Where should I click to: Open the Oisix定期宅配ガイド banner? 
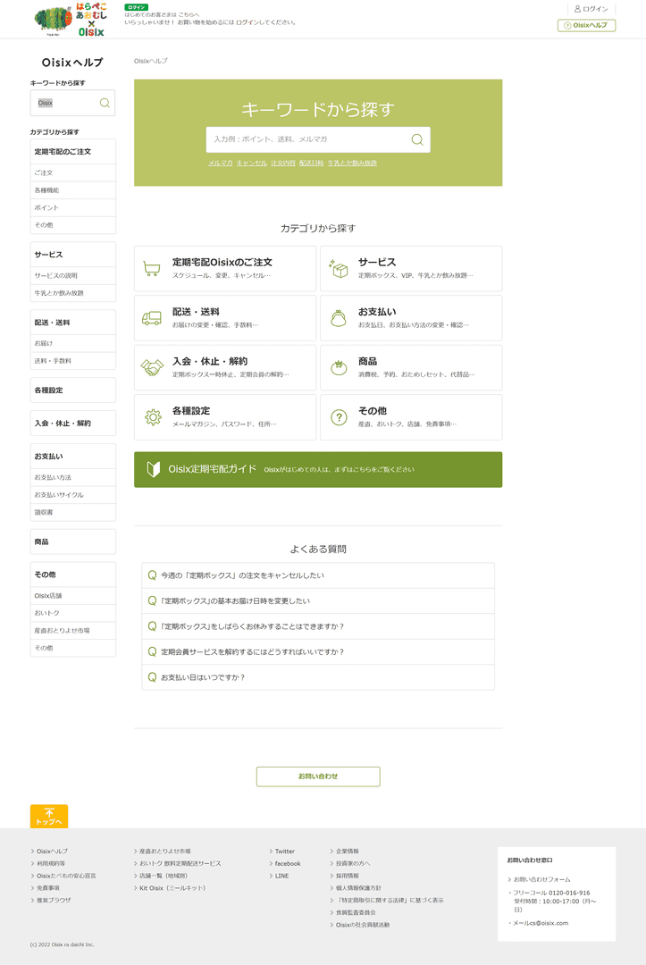(317, 470)
